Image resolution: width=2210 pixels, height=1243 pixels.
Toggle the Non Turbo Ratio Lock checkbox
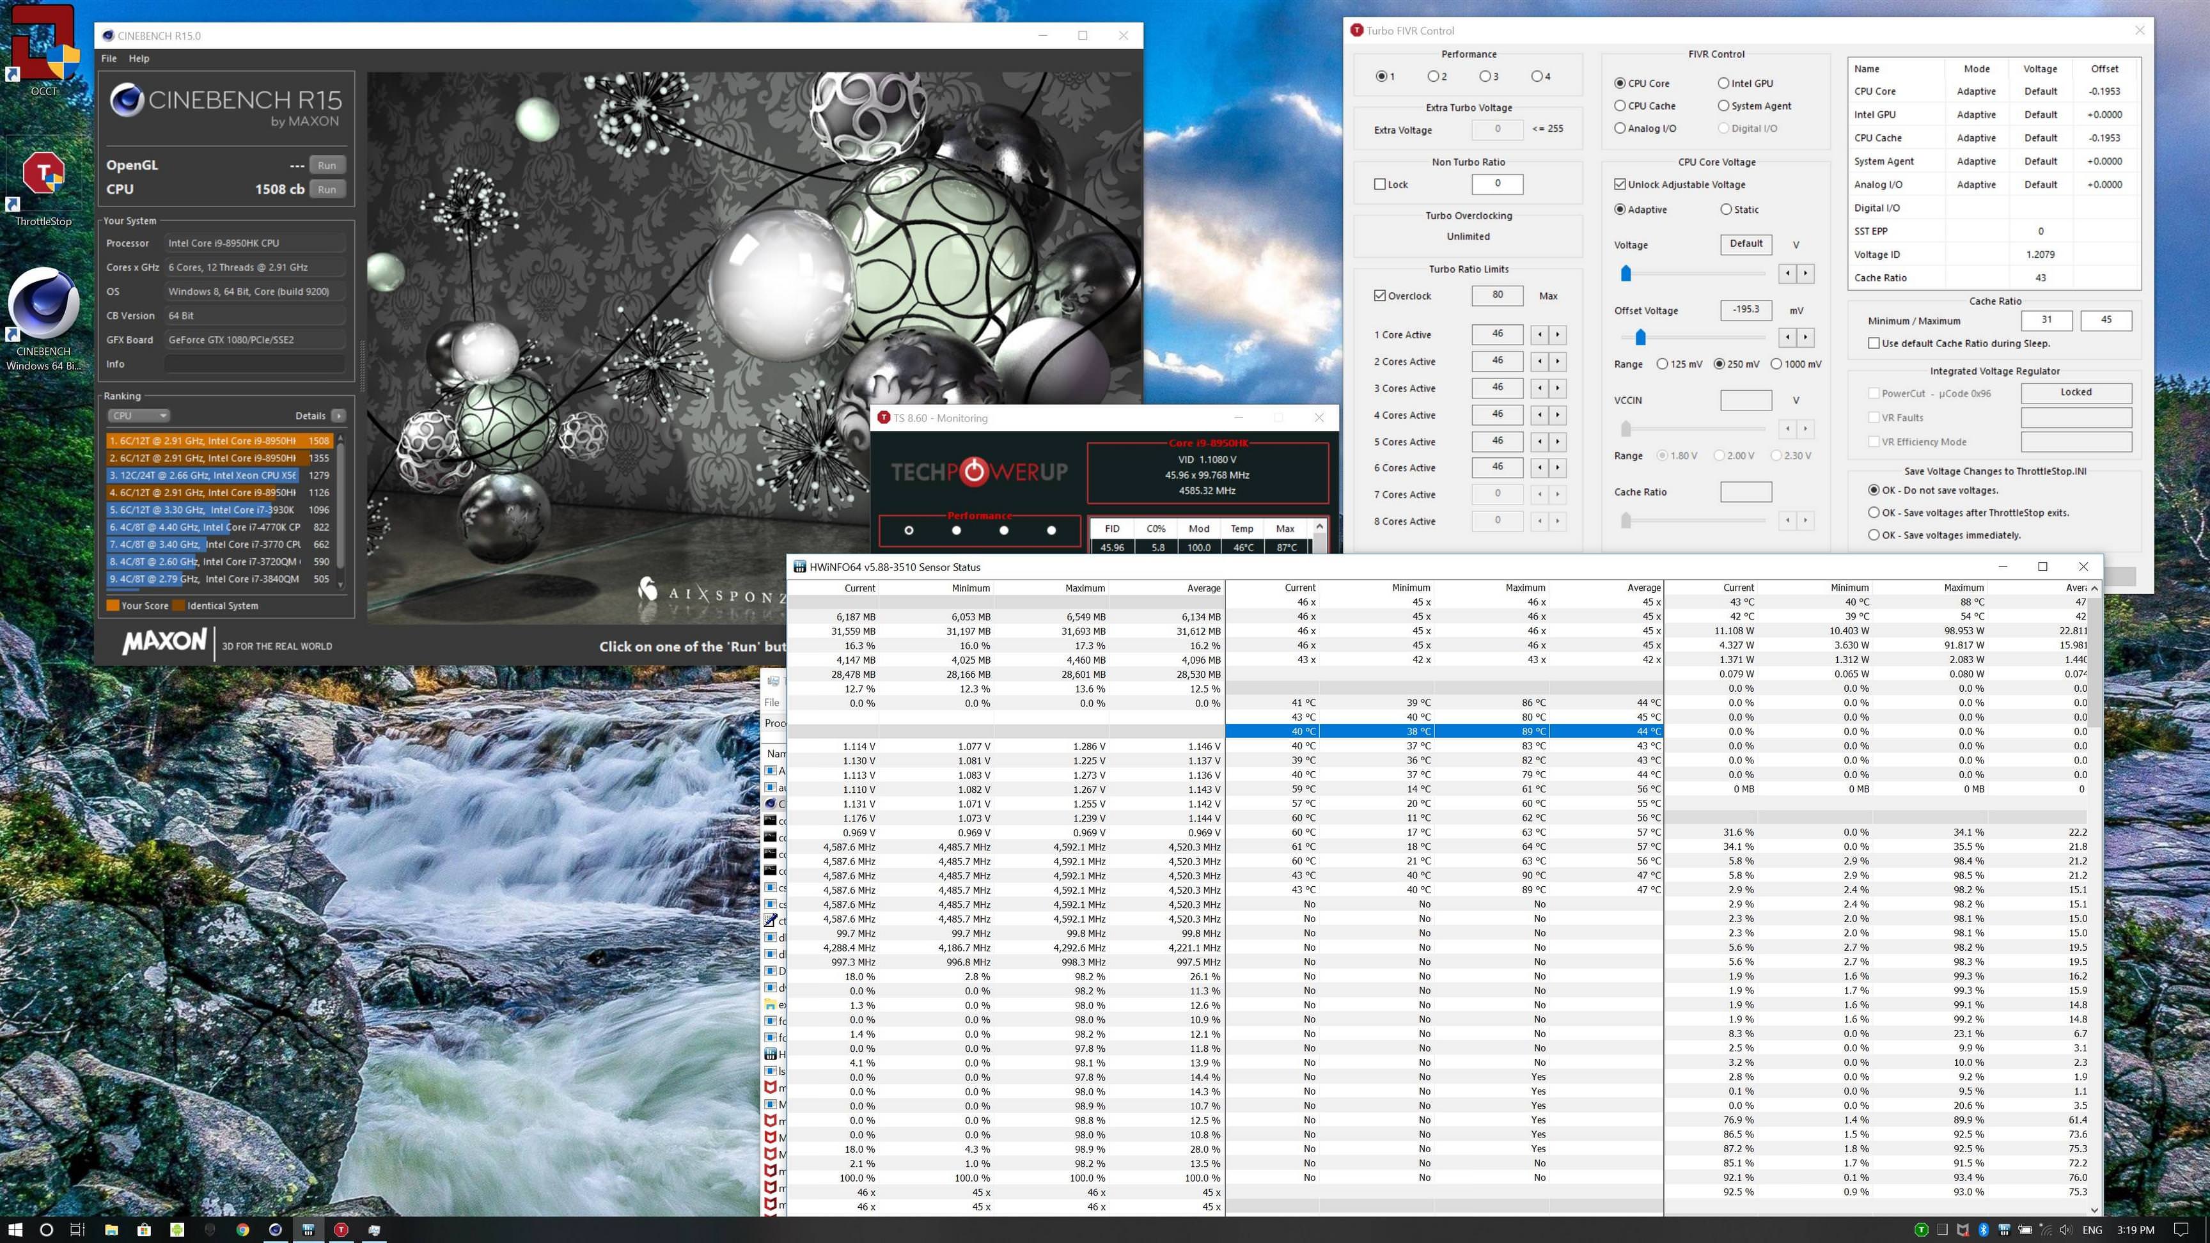click(1391, 184)
